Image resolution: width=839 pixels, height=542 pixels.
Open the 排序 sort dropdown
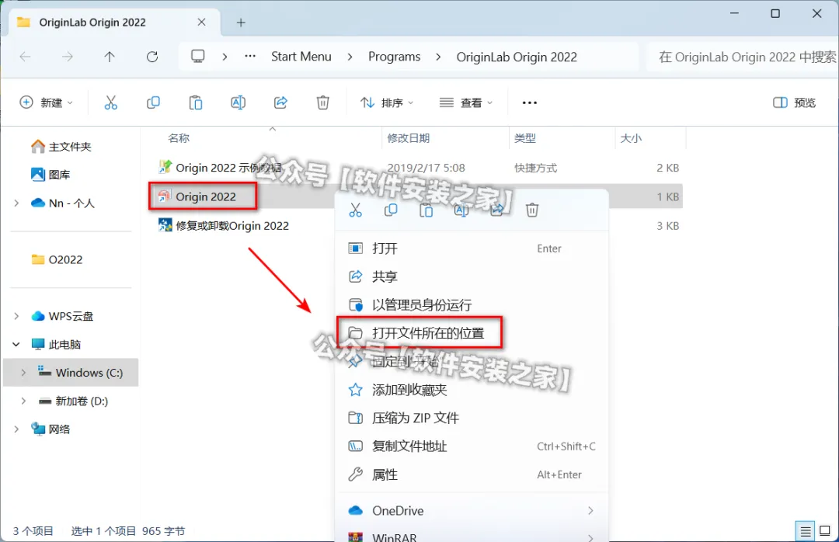[387, 102]
